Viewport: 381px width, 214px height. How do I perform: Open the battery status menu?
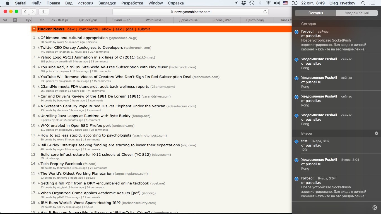pos(295,3)
